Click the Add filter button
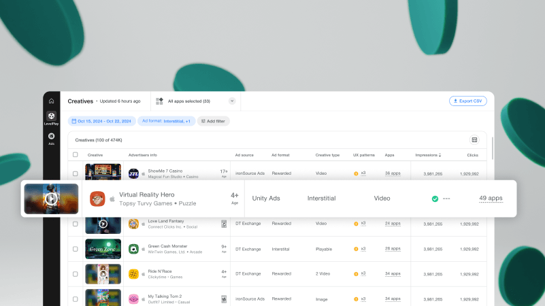 click(214, 121)
